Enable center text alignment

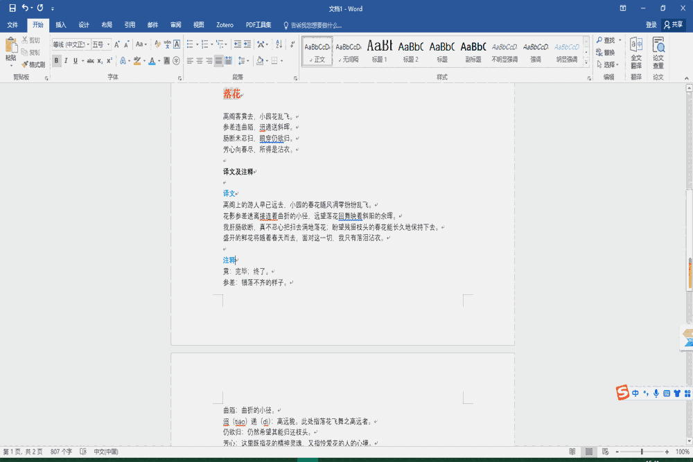pos(199,61)
